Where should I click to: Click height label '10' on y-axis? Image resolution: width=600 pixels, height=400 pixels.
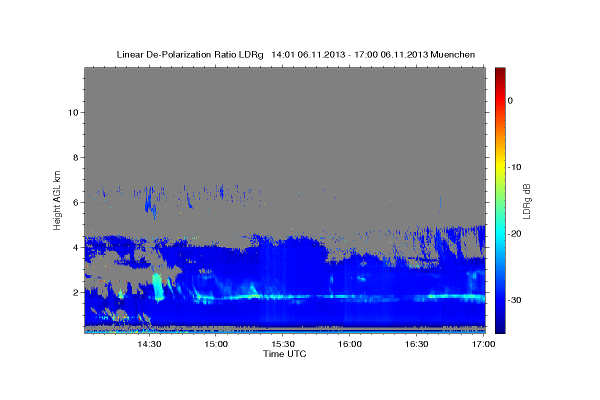point(72,112)
